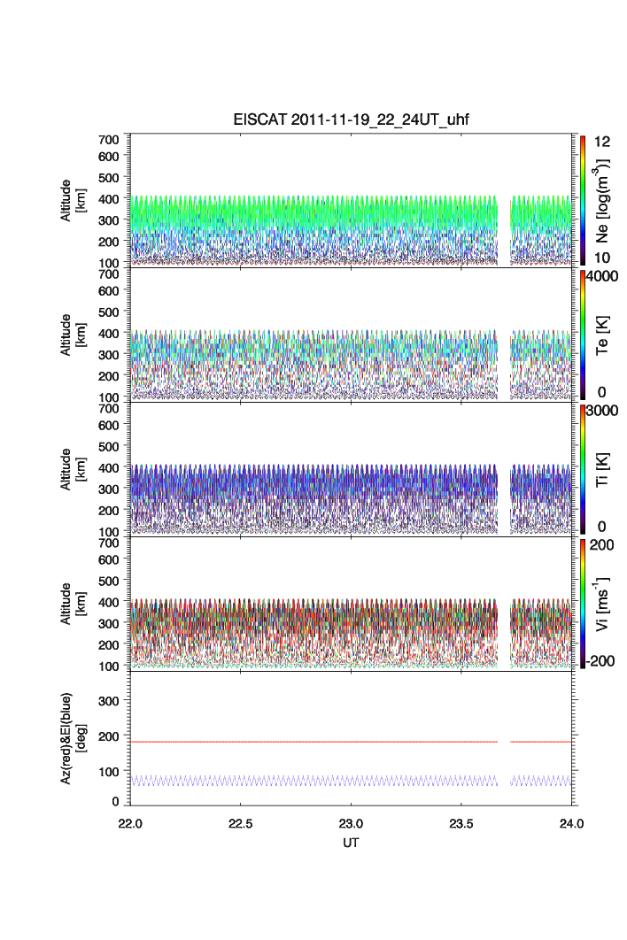Click the UT x-axis label

click(352, 843)
